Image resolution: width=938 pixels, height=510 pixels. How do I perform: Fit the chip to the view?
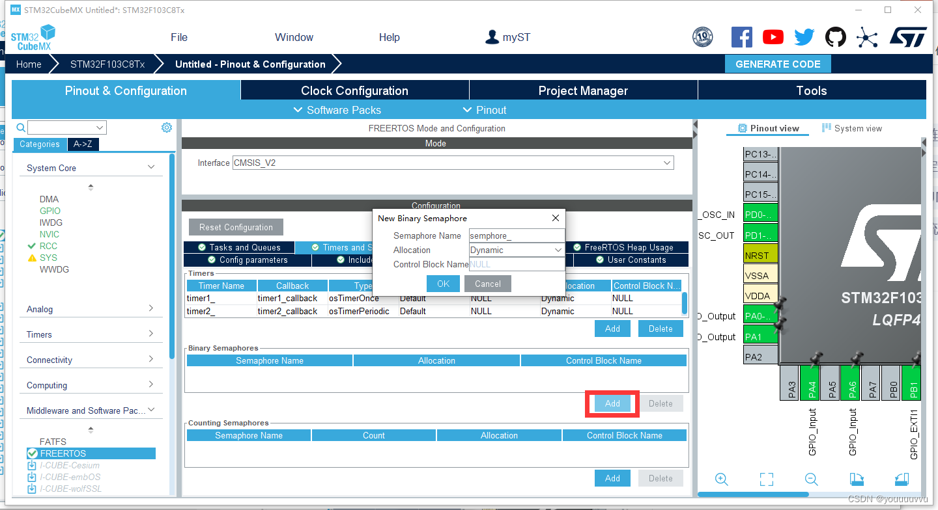[x=767, y=479]
